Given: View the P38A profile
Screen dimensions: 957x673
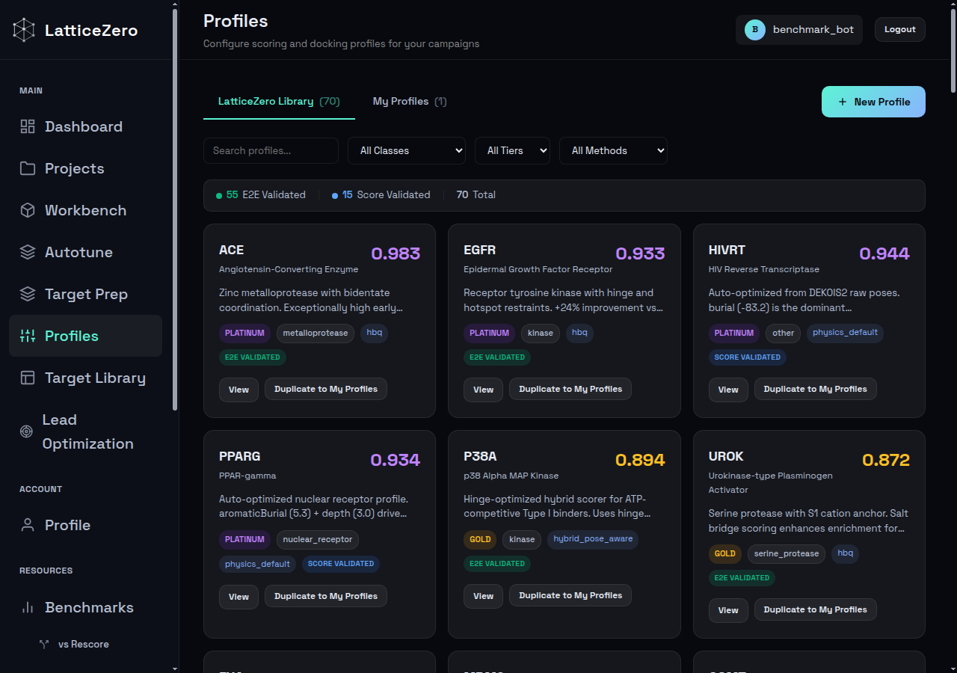Looking at the screenshot, I should pyautogui.click(x=483, y=596).
